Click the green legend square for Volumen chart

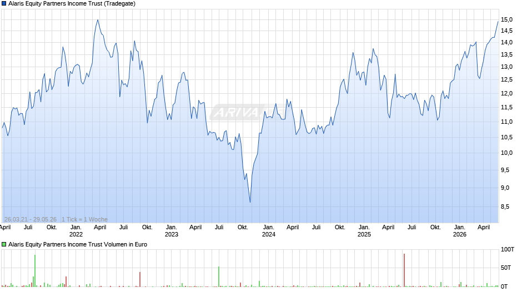tap(4, 244)
